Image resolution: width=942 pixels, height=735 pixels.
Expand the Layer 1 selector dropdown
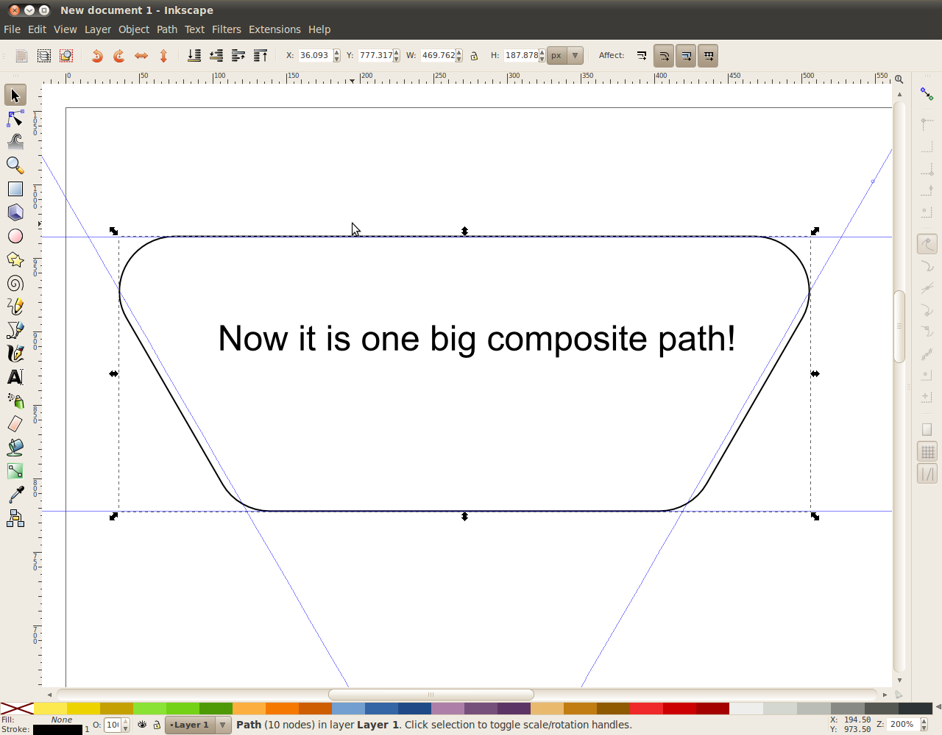point(222,725)
